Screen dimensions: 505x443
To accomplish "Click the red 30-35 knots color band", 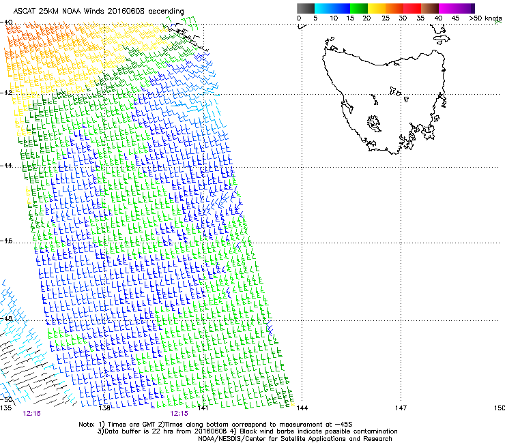I will point(412,8).
